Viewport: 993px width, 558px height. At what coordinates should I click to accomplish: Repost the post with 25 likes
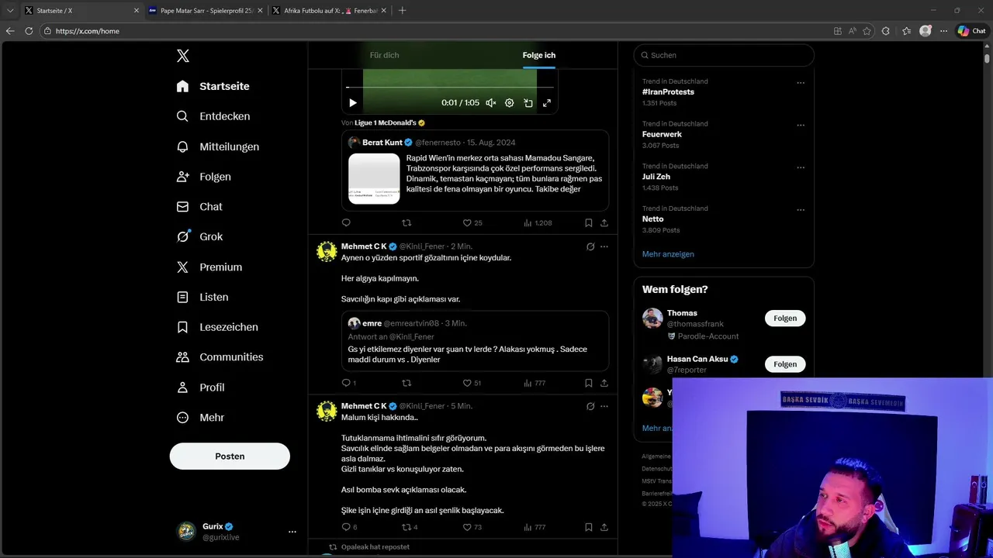click(x=407, y=223)
